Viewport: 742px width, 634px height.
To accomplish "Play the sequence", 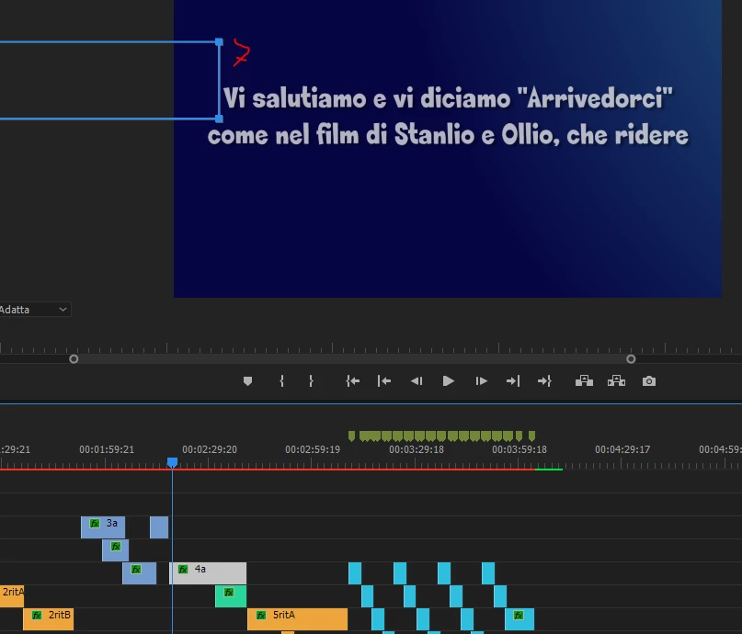I will click(x=448, y=381).
